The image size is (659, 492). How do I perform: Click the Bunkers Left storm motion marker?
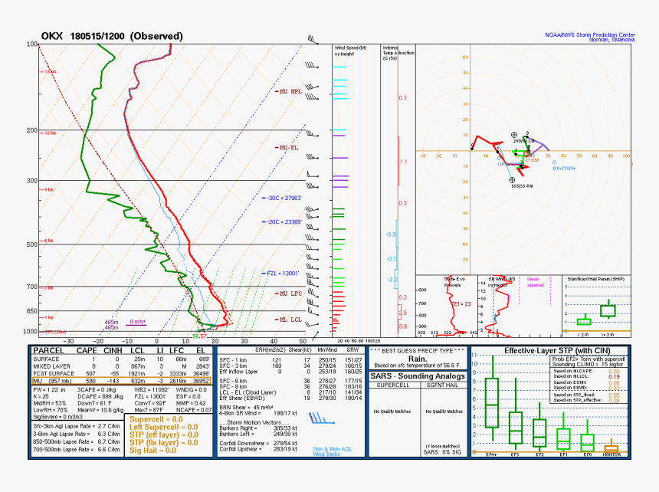515,136
